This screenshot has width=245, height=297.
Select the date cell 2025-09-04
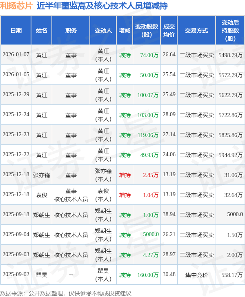(16, 235)
